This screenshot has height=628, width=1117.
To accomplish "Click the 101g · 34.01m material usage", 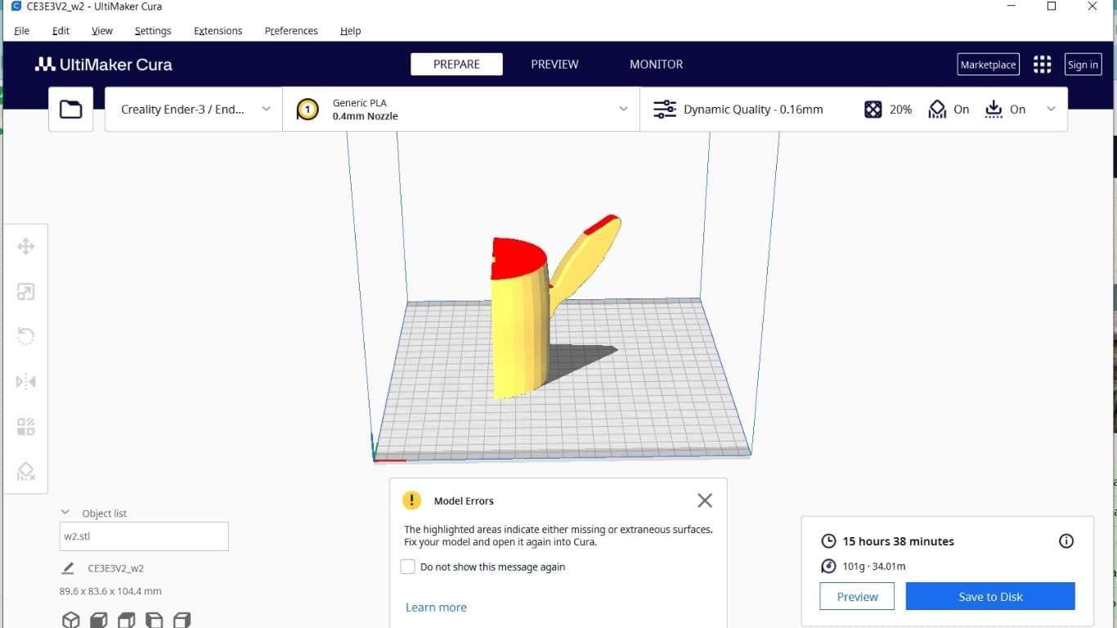I will (874, 566).
